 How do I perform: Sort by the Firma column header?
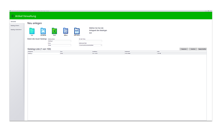(76, 51)
